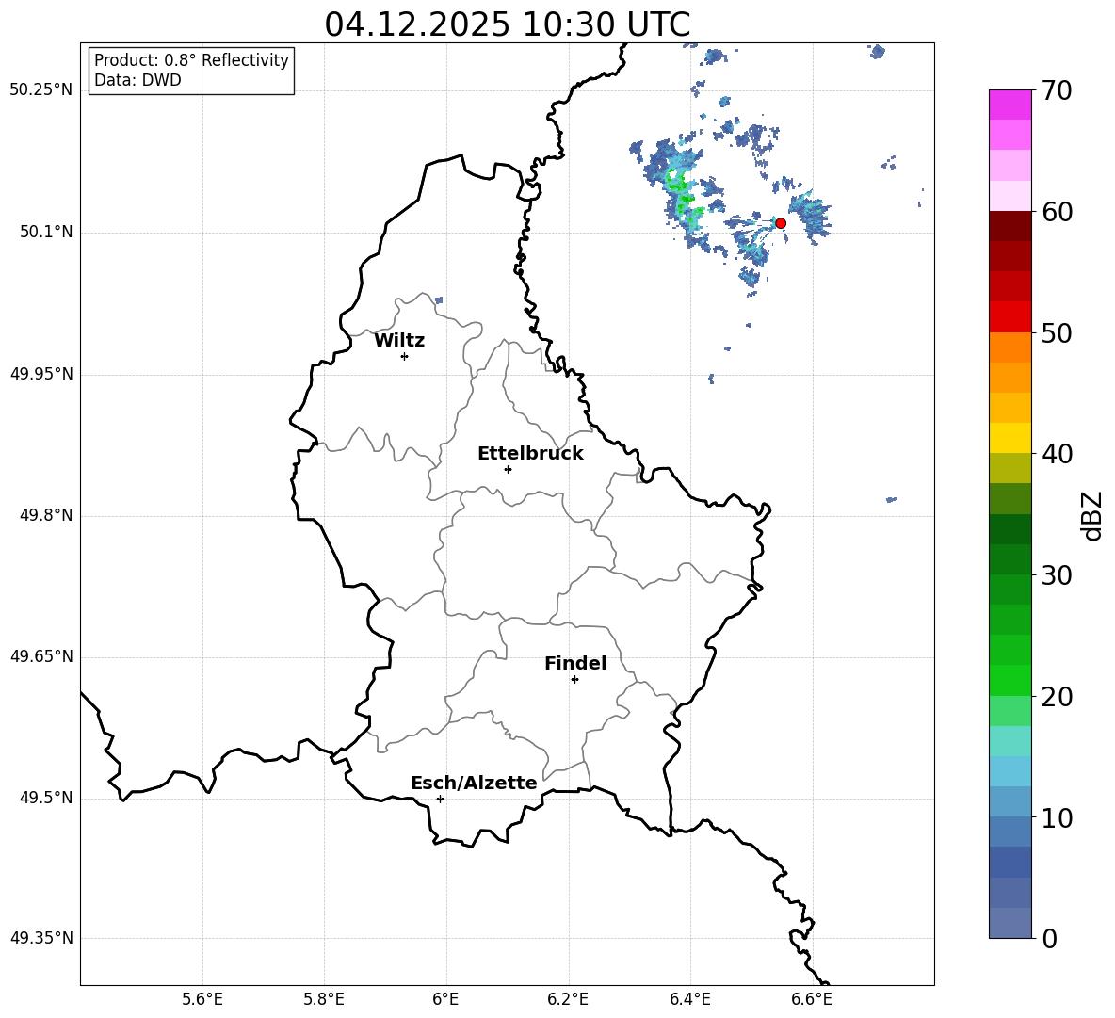Click the dBZ colorbar label

[x=1092, y=515]
